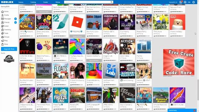Screen dimensions: 199x112
Task: Open the notifications feed icon in header
Action: pos(181,2)
